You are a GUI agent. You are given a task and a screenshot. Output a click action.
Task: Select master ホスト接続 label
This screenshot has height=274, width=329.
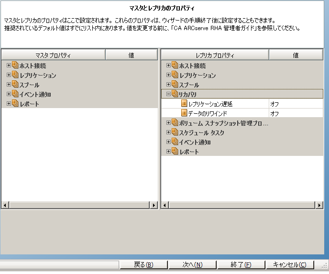coord(33,66)
